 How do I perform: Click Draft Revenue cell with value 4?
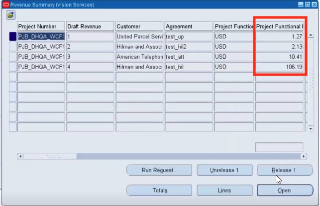(90, 67)
